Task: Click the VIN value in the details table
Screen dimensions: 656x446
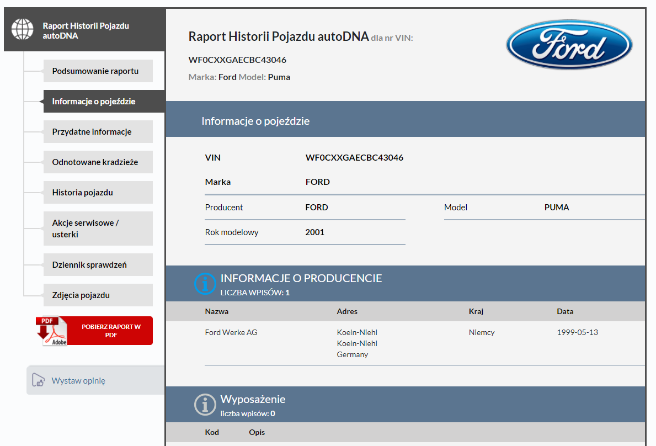Action: coord(354,158)
